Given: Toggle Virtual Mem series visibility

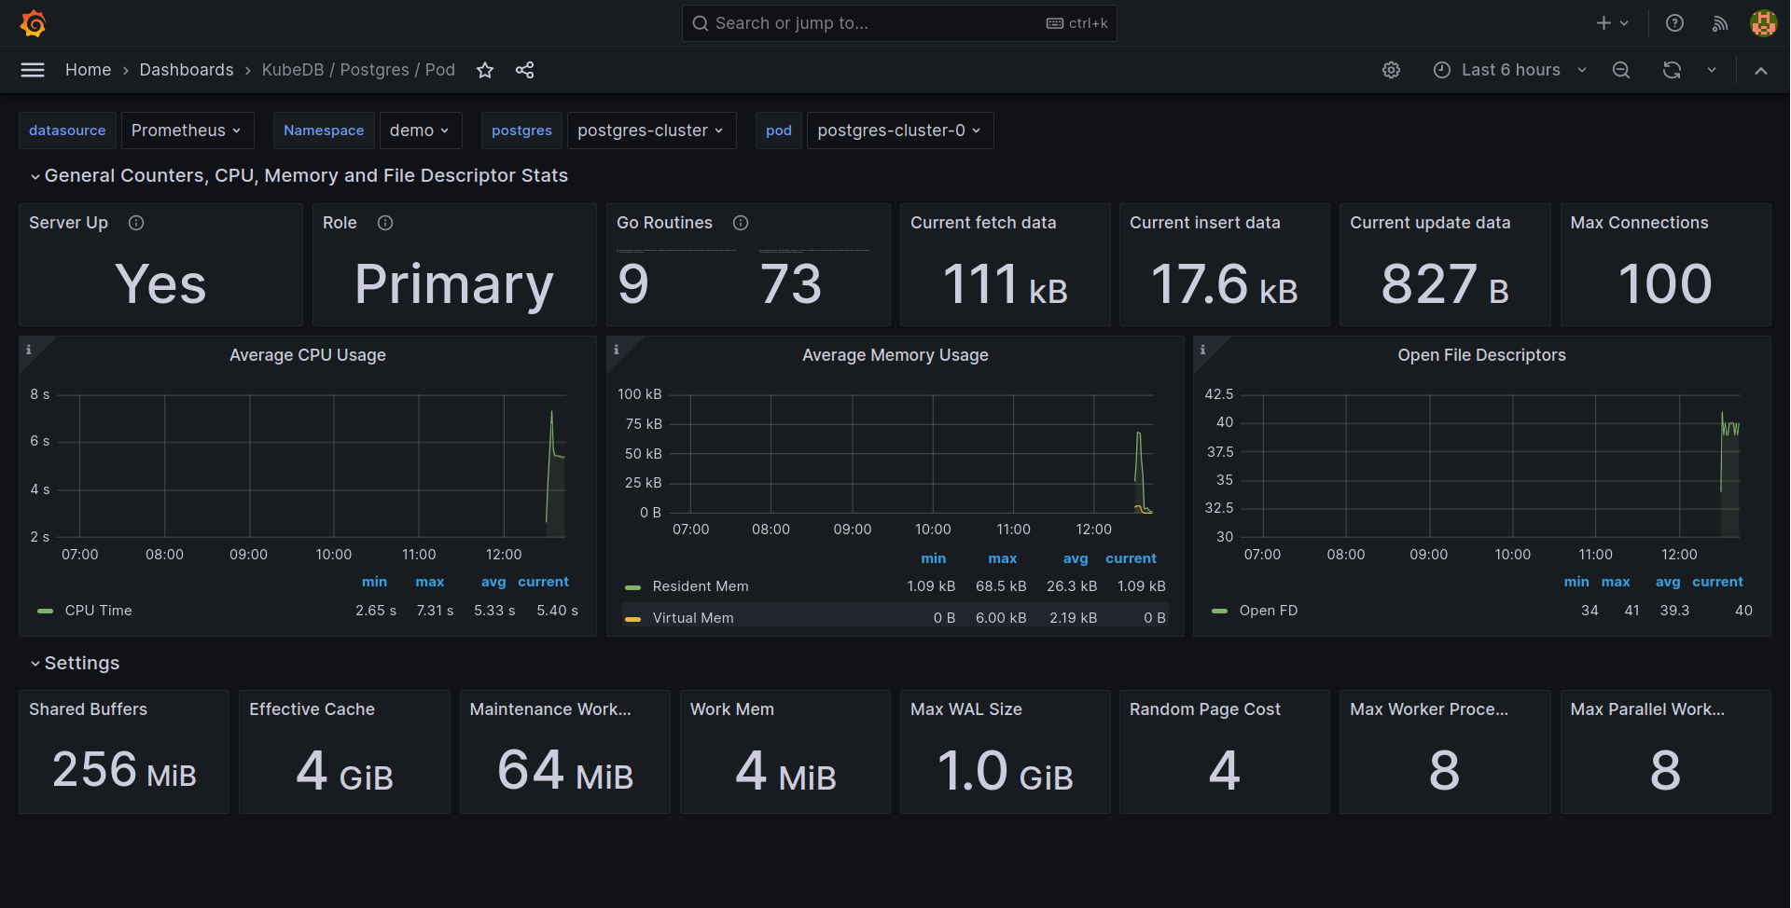Looking at the screenshot, I should point(693,617).
